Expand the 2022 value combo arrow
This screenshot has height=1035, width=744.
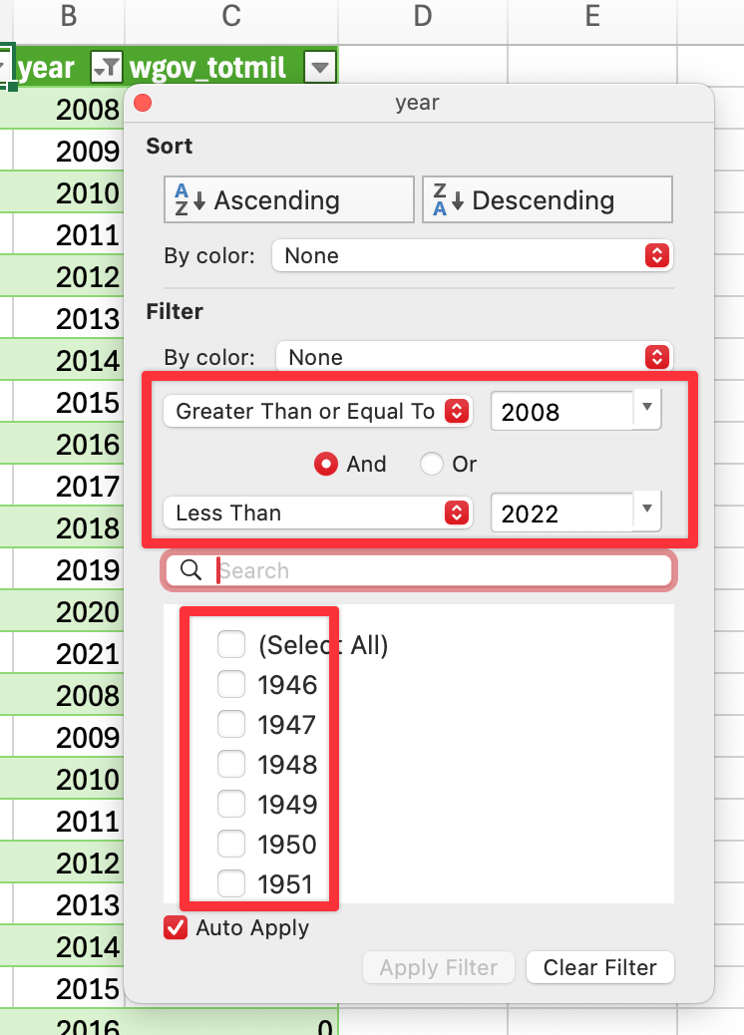(647, 509)
